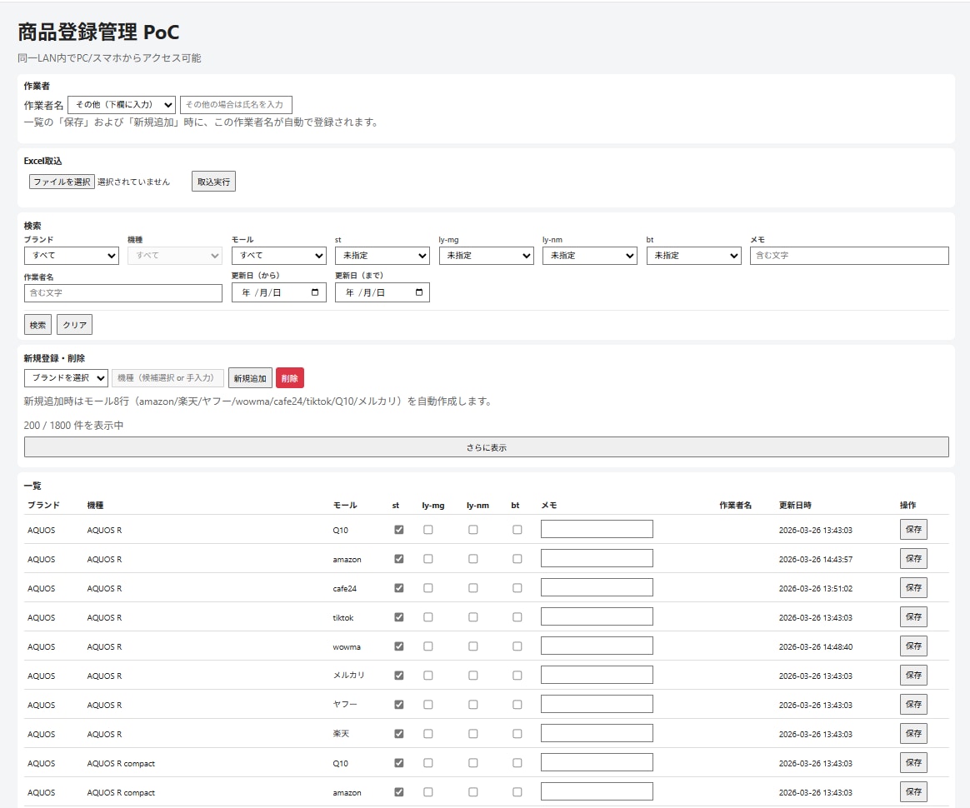The image size is (970, 808).
Task: Open the bt filter dropdown
Action: [693, 256]
